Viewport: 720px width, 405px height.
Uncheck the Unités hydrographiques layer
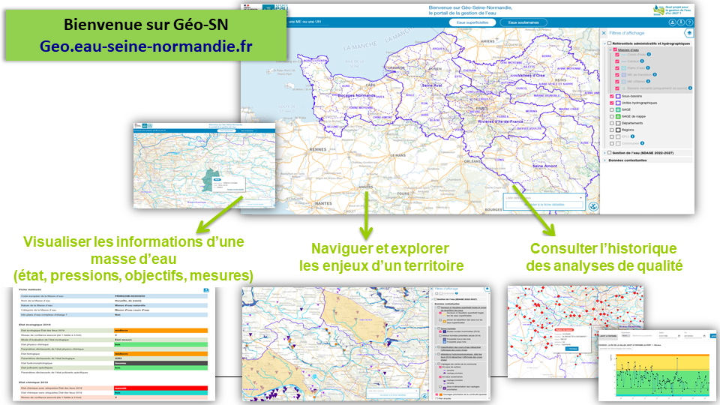click(x=612, y=103)
